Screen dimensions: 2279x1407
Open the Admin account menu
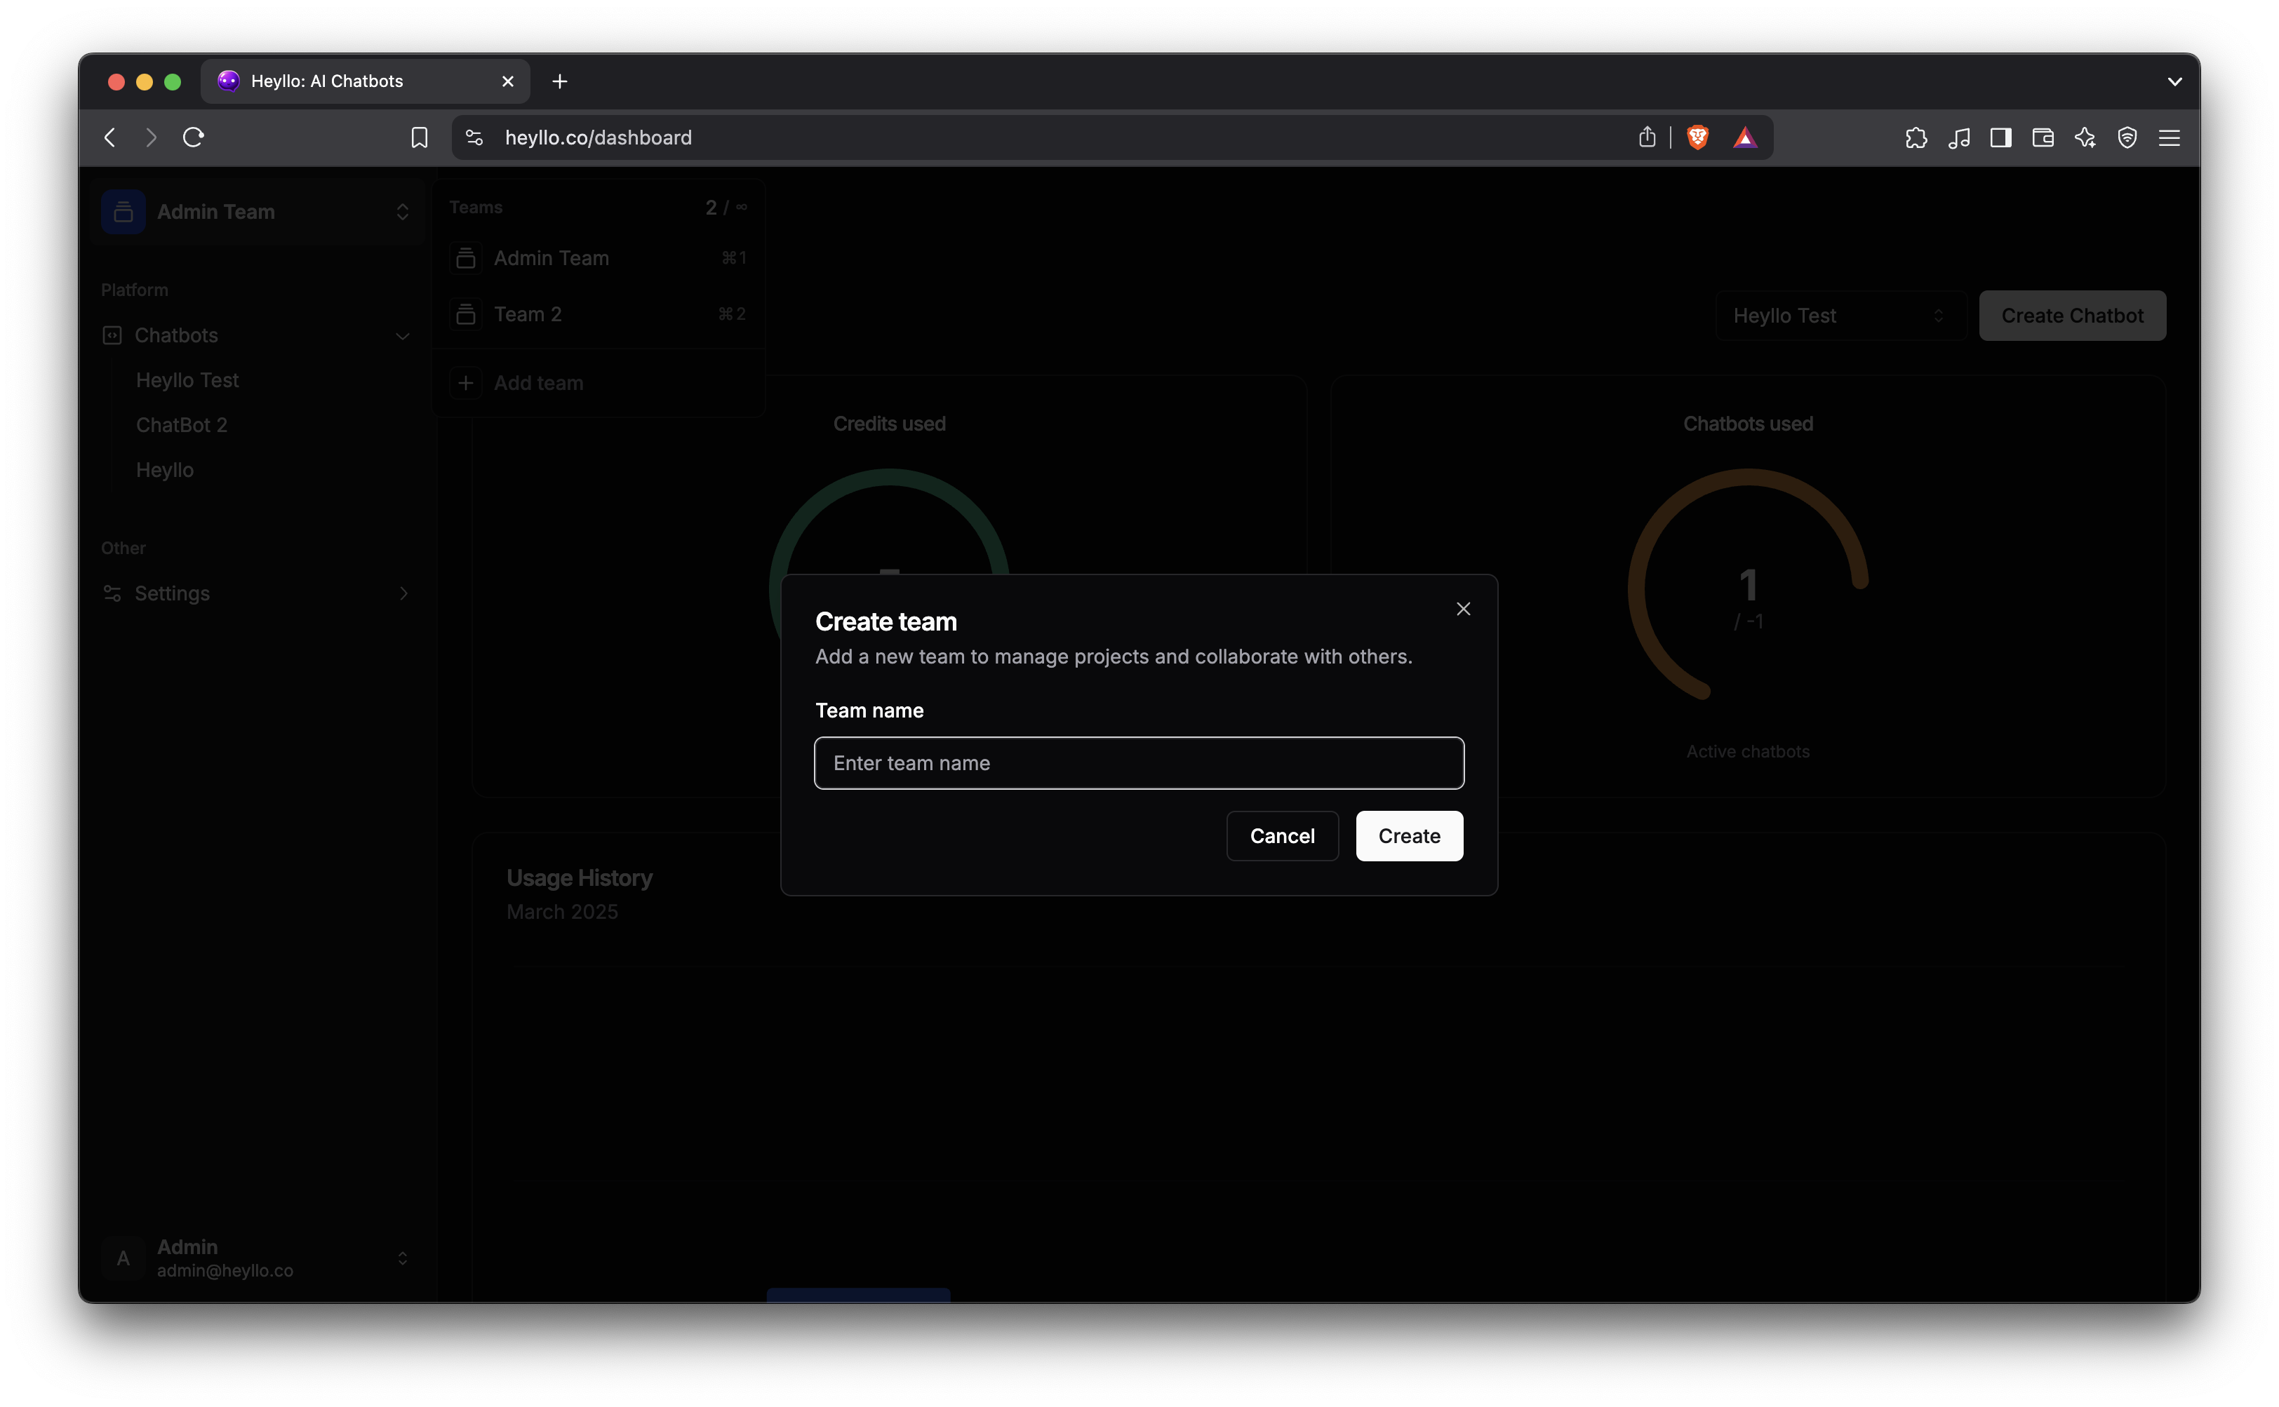point(258,1258)
